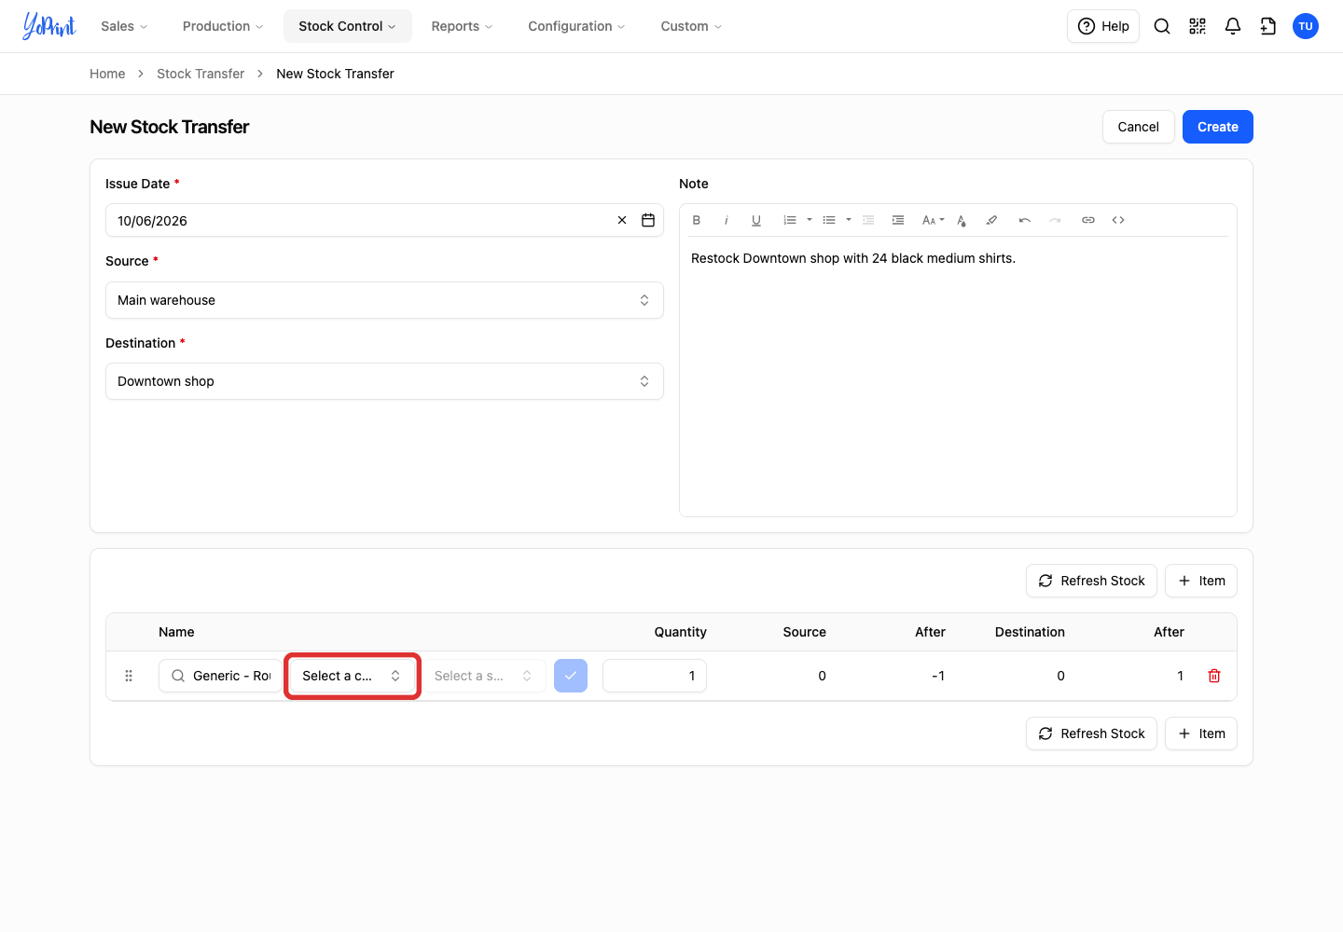Open font size menu in Note toolbar

coord(933,220)
